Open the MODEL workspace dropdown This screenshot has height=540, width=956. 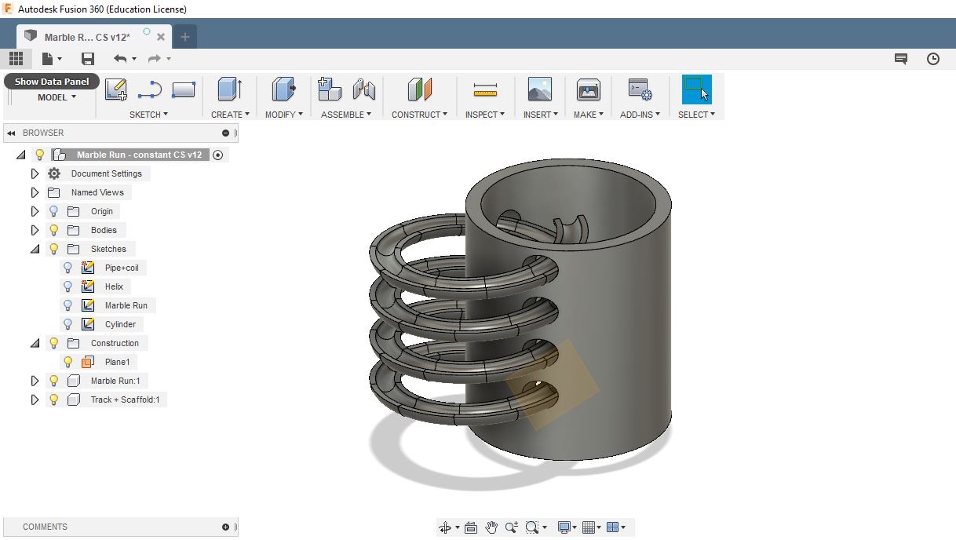pos(57,97)
